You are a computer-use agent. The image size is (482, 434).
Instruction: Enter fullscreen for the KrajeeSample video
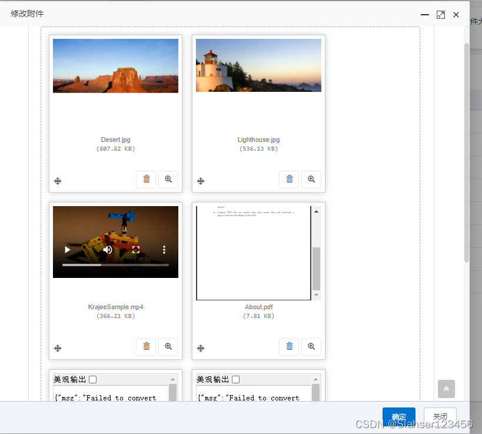(x=136, y=250)
